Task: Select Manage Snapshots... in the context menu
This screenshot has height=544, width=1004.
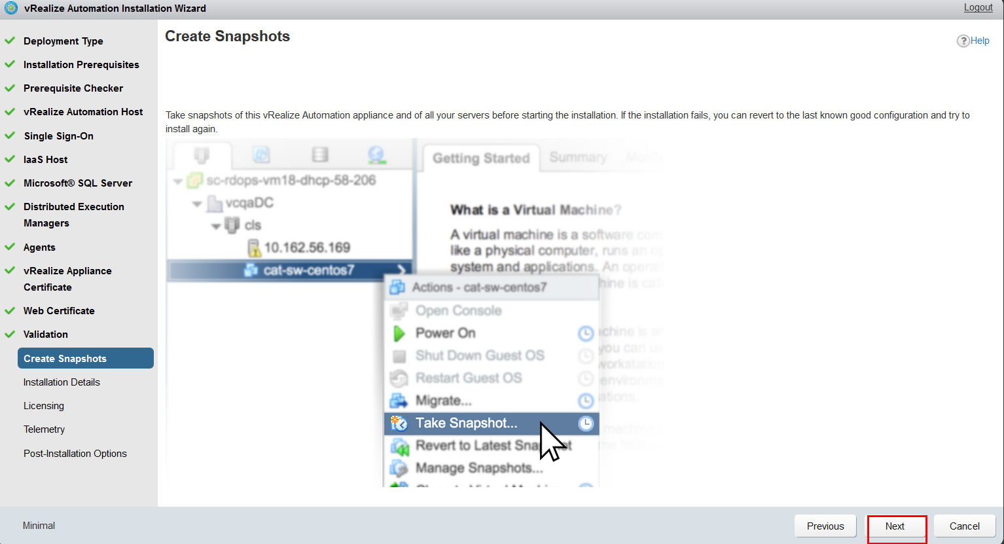Action: click(491, 468)
